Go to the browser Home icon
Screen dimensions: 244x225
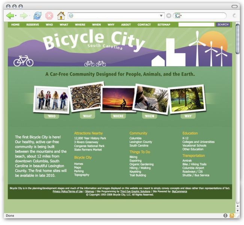(x=61, y=16)
